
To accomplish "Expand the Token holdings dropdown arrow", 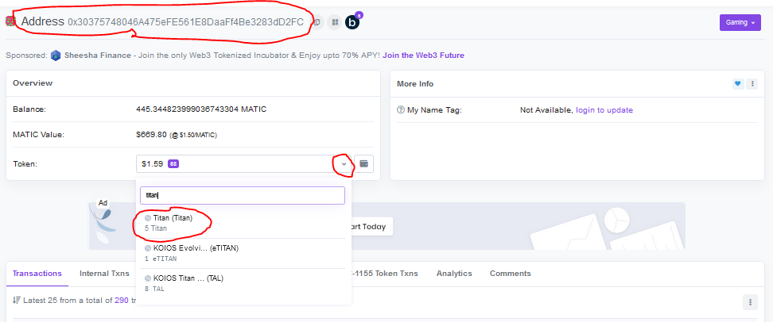I will click(344, 163).
